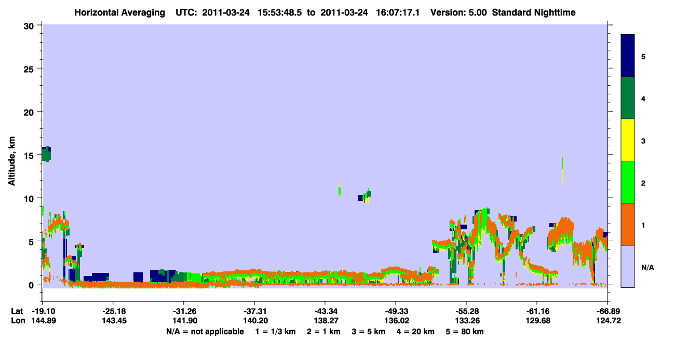This screenshot has width=675, height=346.
Task: Click the lavender N/A color bar segment
Action: (628, 266)
